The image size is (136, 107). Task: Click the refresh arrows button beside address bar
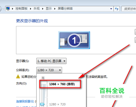[117, 9]
